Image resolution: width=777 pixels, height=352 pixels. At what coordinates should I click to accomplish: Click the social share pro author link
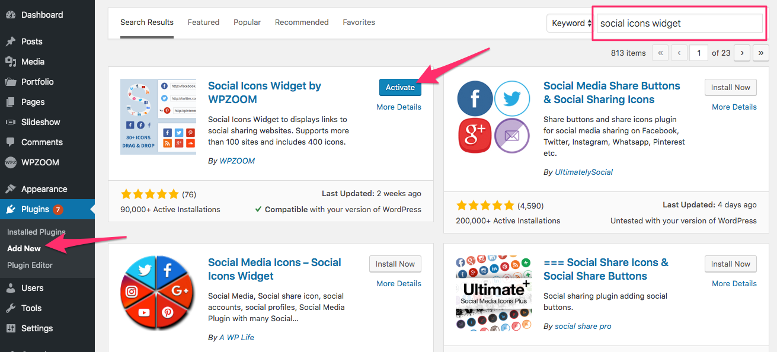(583, 326)
